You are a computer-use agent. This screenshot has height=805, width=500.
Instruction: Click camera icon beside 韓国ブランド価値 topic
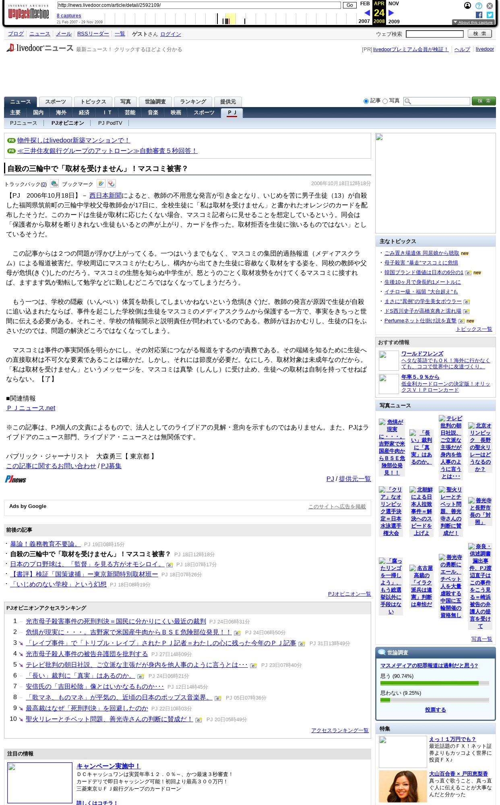click(x=468, y=273)
